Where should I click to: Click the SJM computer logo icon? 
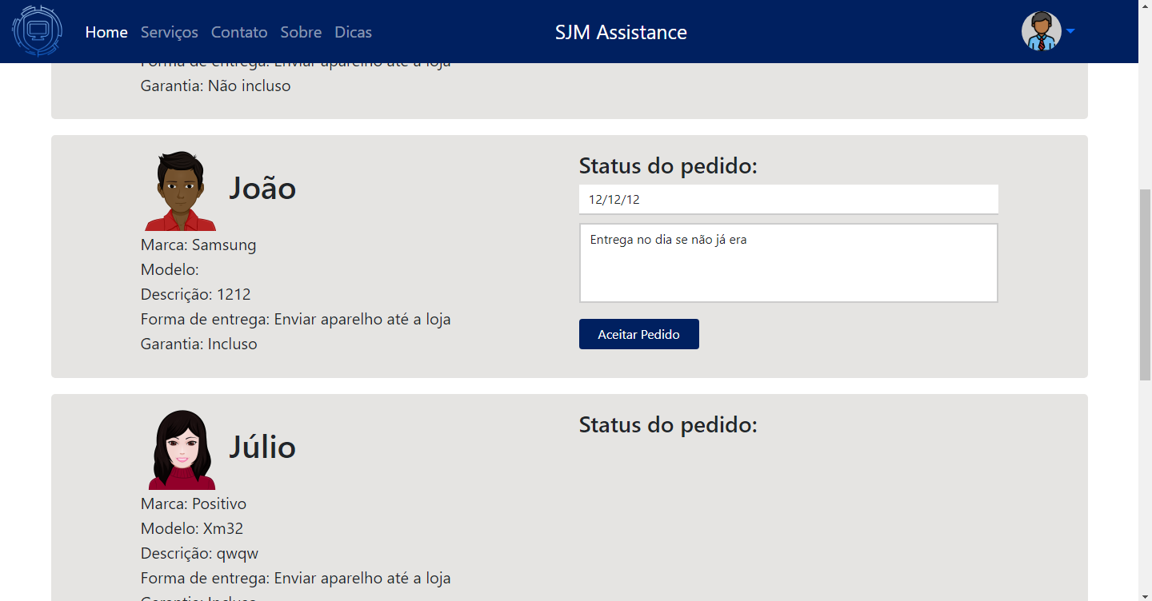click(37, 31)
